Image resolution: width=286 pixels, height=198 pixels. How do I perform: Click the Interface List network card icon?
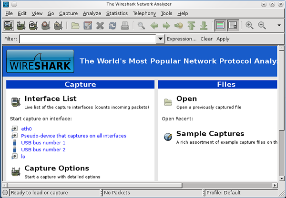pyautogui.click(x=16, y=102)
